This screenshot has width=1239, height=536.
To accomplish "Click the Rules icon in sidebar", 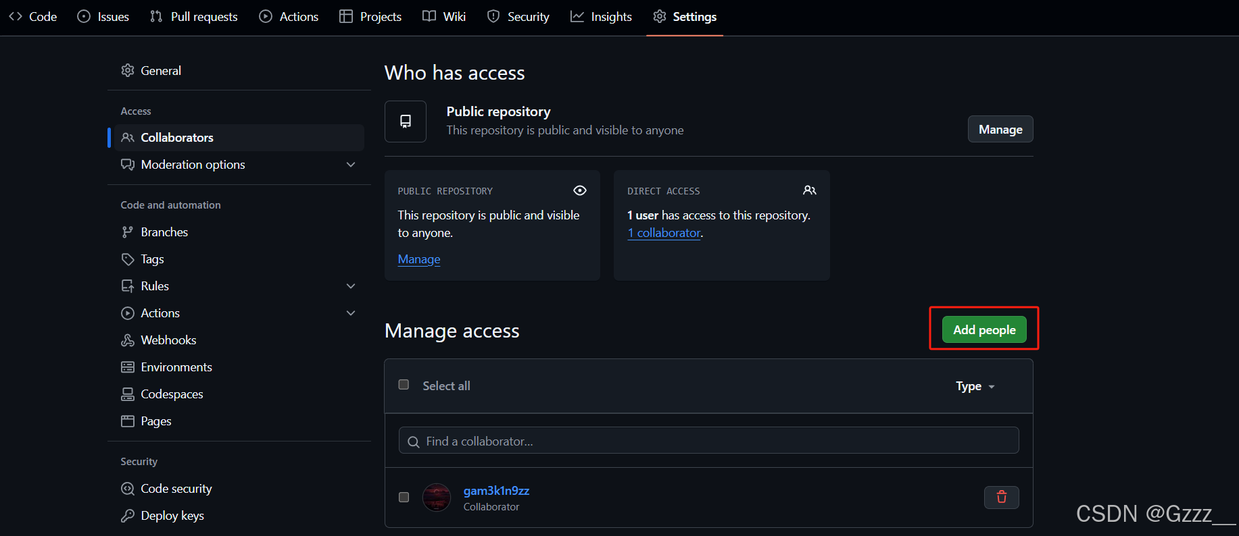I will click(x=128, y=286).
